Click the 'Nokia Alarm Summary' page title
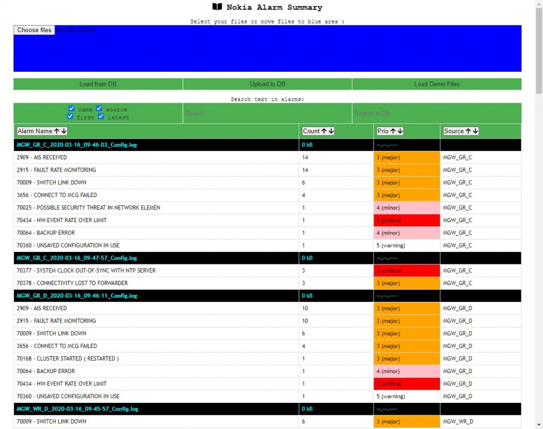Image resolution: width=543 pixels, height=429 pixels. [274, 7]
